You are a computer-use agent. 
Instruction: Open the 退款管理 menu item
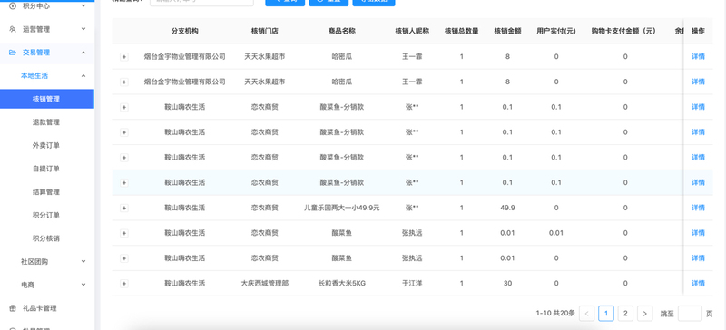pyautogui.click(x=46, y=122)
